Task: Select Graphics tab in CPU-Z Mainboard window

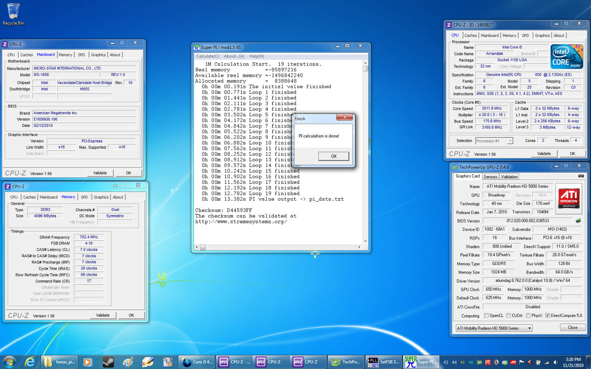Action: click(98, 55)
